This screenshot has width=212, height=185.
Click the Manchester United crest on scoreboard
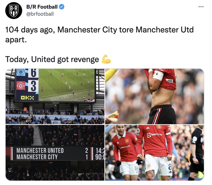tap(21, 86)
